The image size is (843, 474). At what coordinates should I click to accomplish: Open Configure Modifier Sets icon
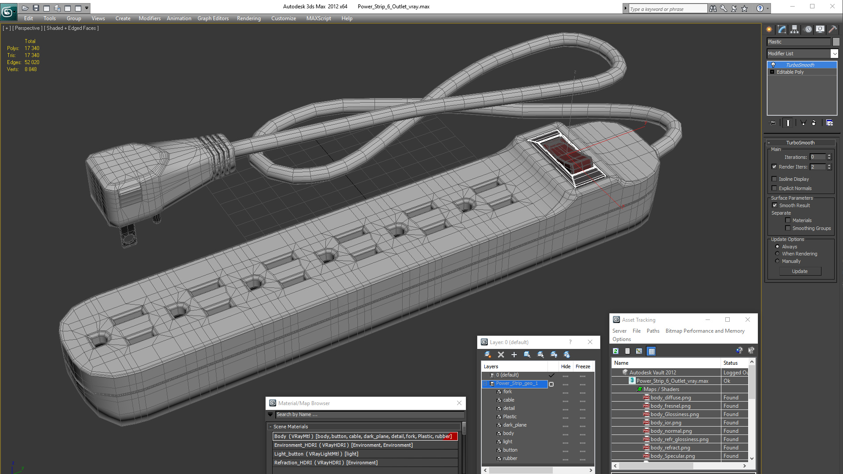(x=829, y=123)
